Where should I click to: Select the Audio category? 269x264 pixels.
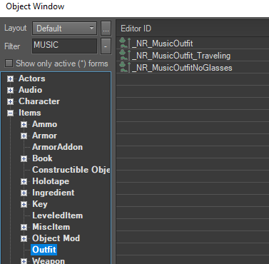point(31,90)
